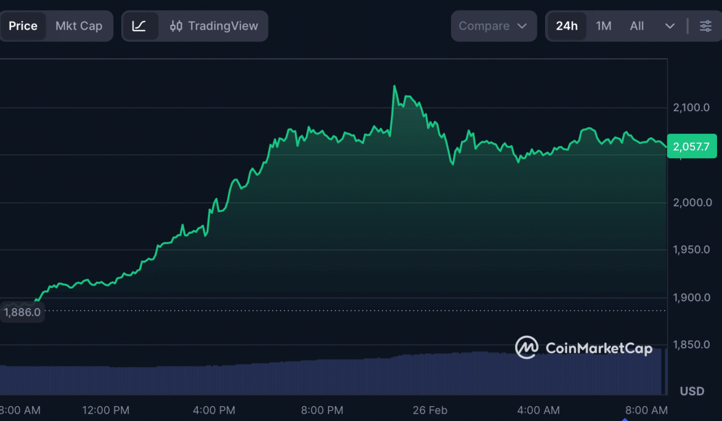Switch to the Price view
Image resolution: width=722 pixels, height=421 pixels.
23,26
